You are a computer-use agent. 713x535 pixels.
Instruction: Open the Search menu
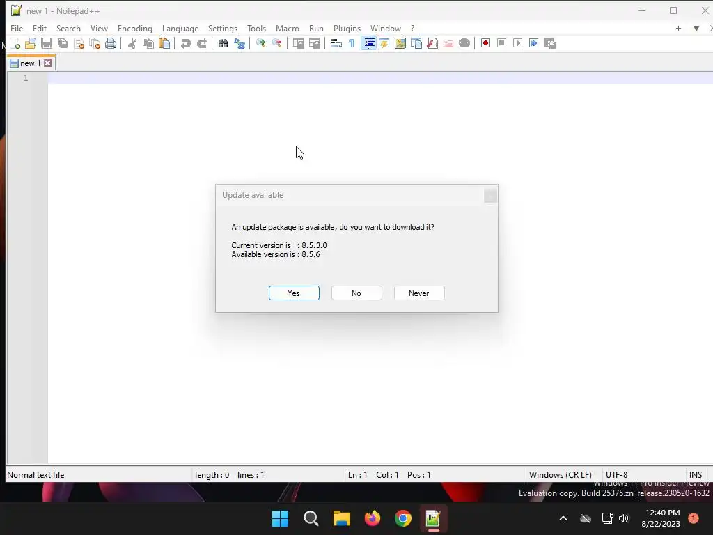[68, 28]
